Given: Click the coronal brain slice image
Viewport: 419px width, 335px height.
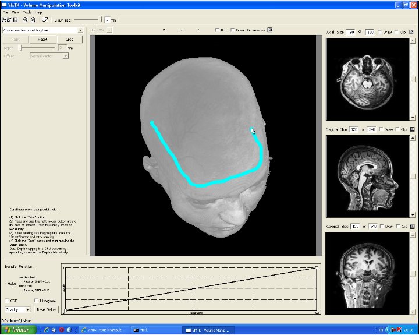Looking at the screenshot, I should click(x=368, y=273).
